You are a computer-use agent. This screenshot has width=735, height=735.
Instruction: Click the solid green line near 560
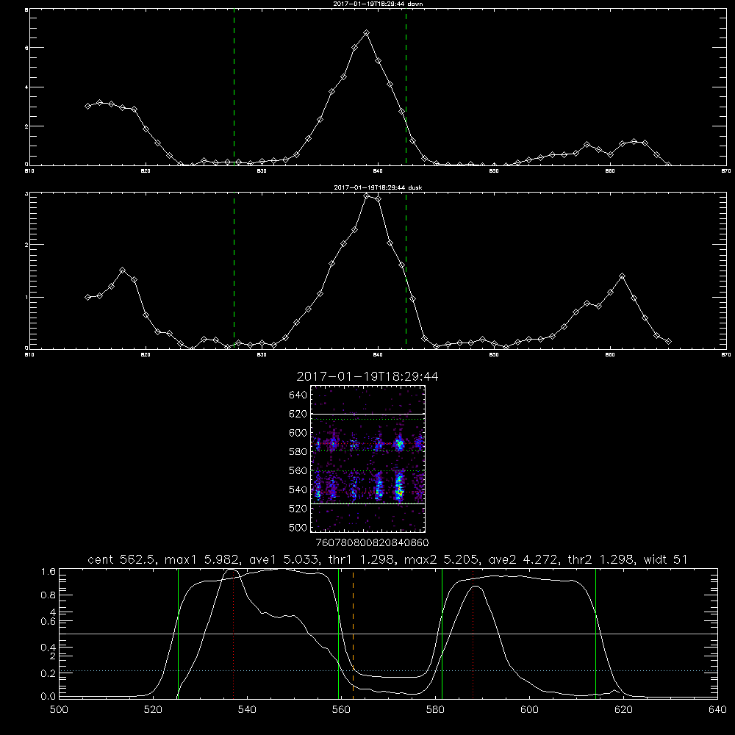(338, 634)
